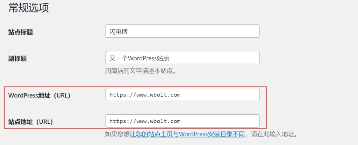Click the 如果您想 text before the link
The image size is (358, 145).
click(x=117, y=134)
